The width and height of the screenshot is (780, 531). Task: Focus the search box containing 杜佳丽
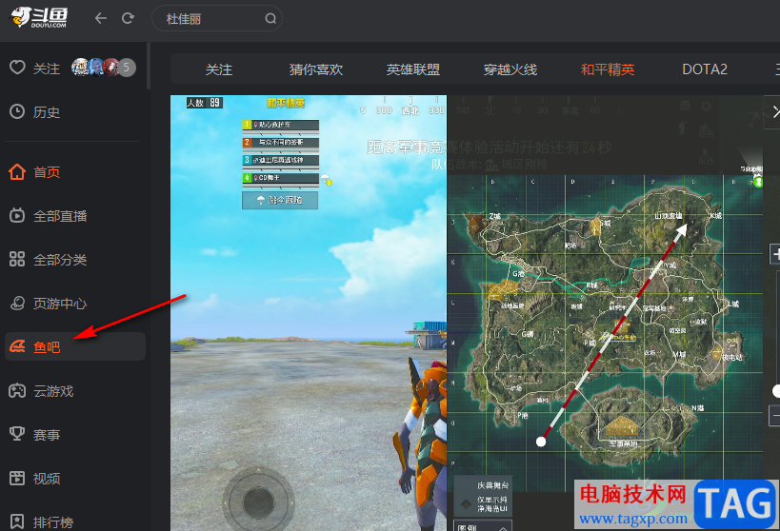(x=217, y=19)
